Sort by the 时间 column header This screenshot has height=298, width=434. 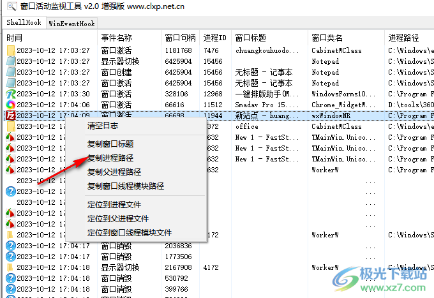51,38
